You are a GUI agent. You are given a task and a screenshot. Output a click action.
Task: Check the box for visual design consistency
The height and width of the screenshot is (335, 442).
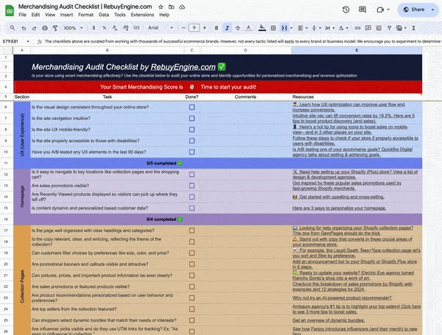pyautogui.click(x=192, y=107)
